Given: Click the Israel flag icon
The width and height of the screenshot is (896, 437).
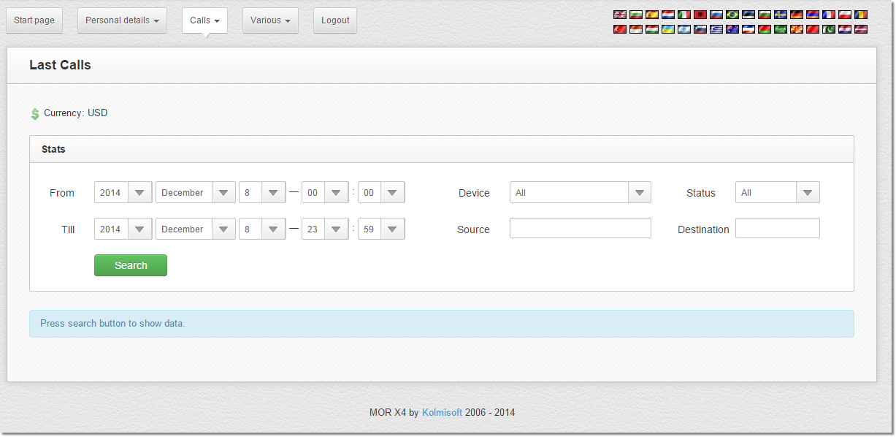Looking at the screenshot, I should coord(684,29).
